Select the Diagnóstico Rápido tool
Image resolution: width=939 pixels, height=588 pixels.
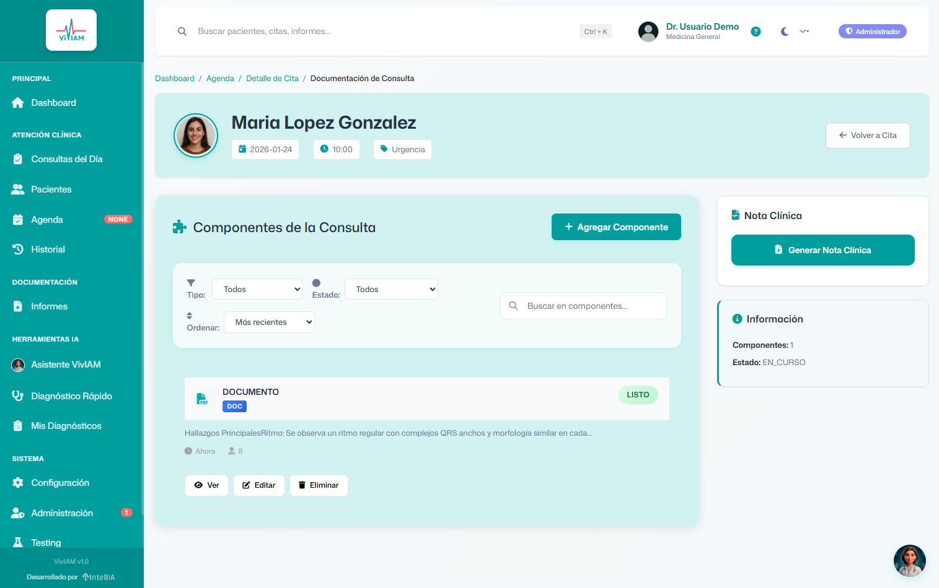71,396
